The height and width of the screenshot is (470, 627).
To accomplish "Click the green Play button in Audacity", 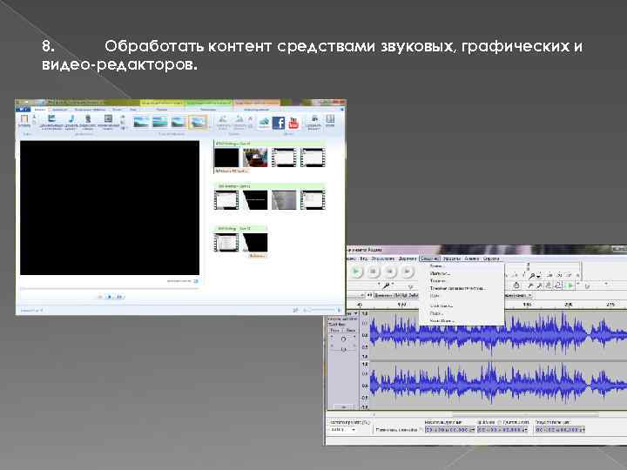I will coord(355,272).
